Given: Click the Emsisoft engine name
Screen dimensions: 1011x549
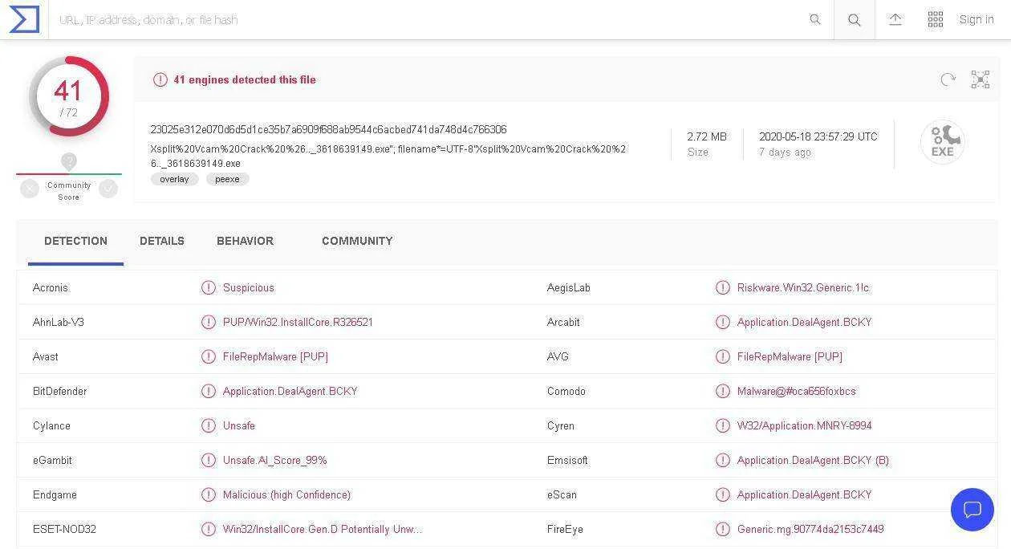Looking at the screenshot, I should point(567,460).
